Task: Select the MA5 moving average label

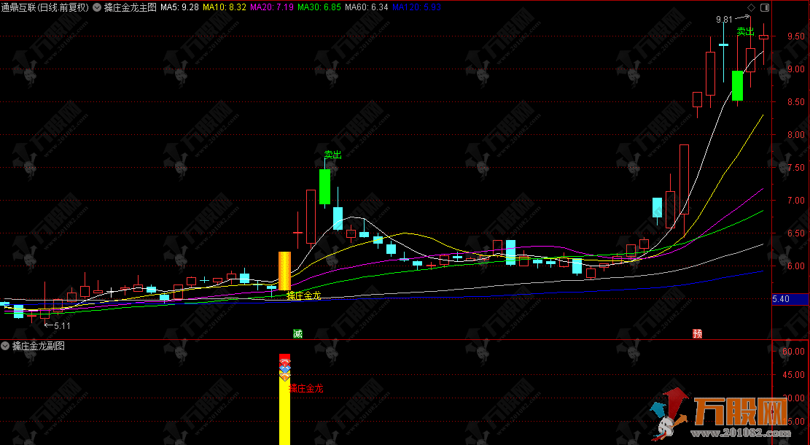Action: [179, 7]
